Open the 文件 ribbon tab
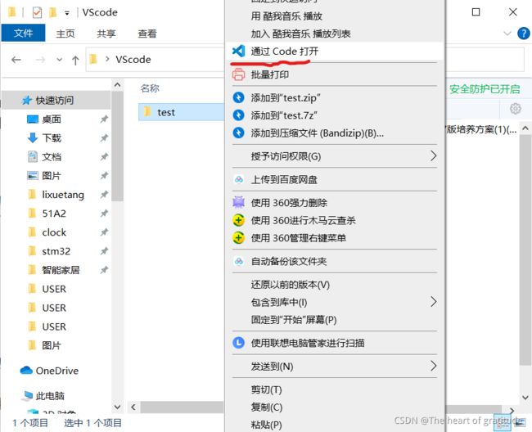 pyautogui.click(x=23, y=33)
